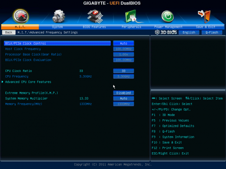Screen dimensions: 226x169
Task: Select the BCLK/PCIe Clock Control row
Action: [57, 43]
